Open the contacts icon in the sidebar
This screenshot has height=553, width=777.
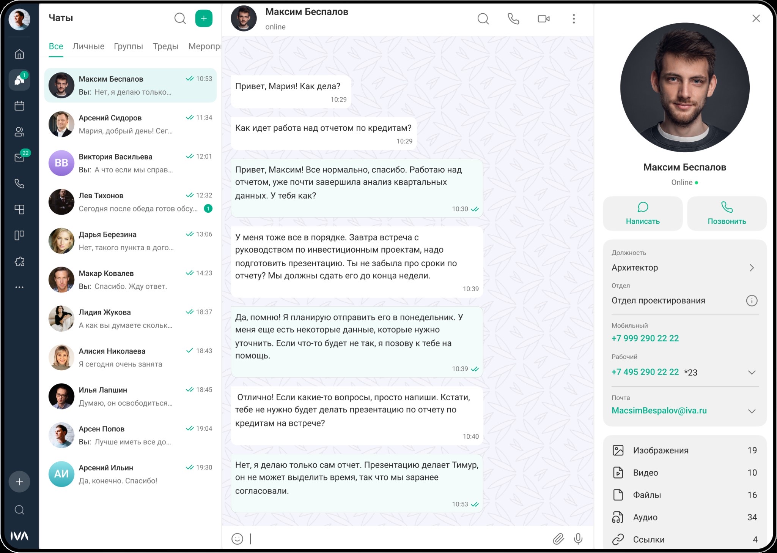[x=19, y=132]
